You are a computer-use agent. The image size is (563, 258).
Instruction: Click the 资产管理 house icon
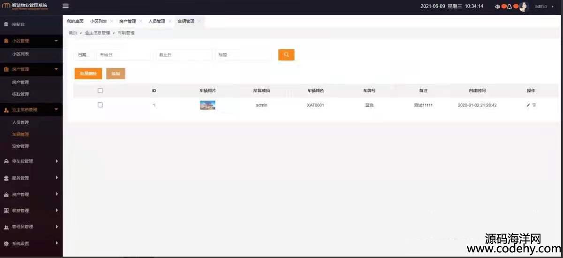pos(6,195)
